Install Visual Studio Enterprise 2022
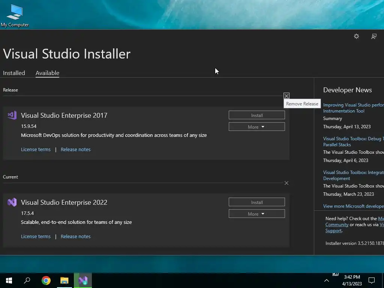Viewport: 384px width, 288px height. click(x=256, y=202)
